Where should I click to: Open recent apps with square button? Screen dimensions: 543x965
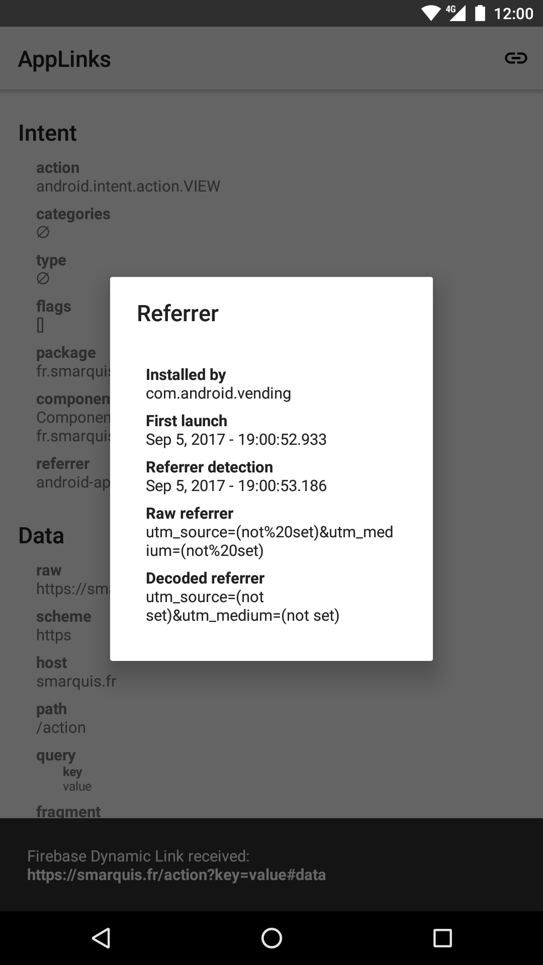[442, 938]
